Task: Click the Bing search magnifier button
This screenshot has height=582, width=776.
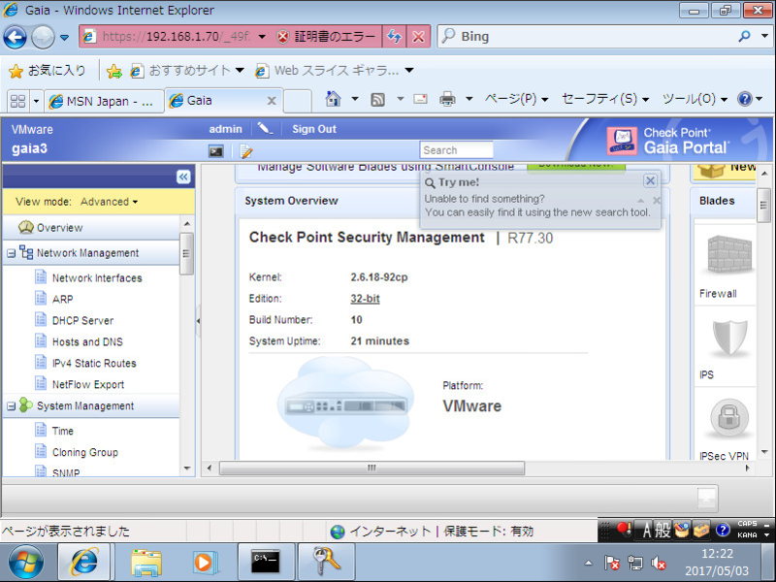Action: click(744, 36)
